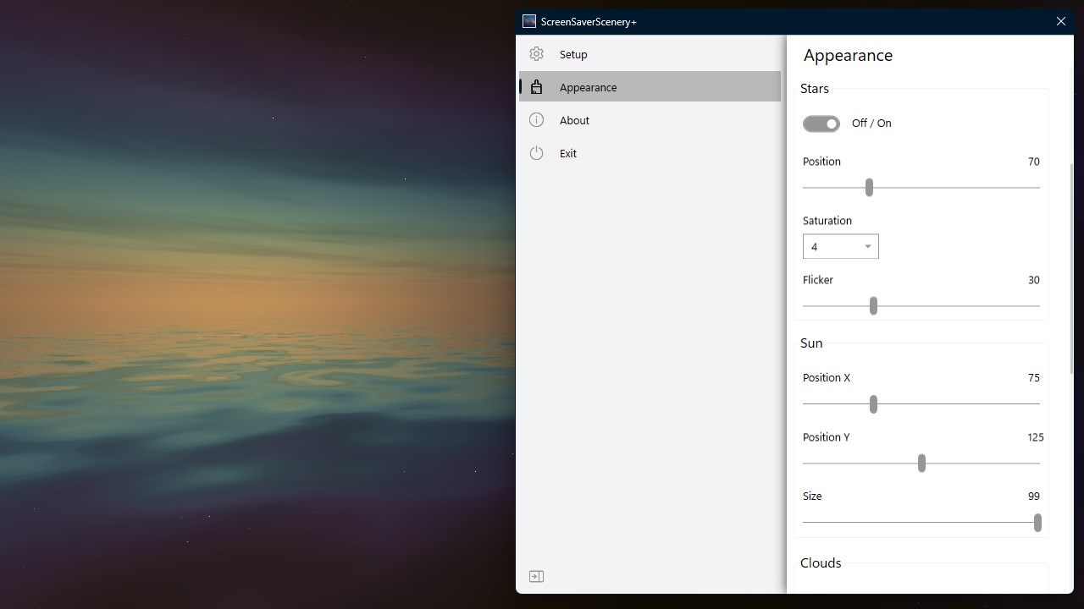The image size is (1084, 609).
Task: Open the About menu item
Action: point(650,120)
